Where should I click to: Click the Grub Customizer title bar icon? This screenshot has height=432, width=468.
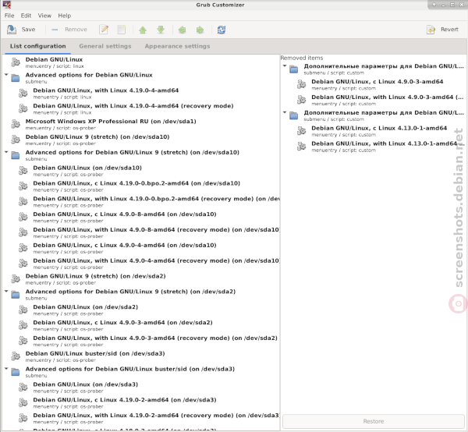(6, 5)
